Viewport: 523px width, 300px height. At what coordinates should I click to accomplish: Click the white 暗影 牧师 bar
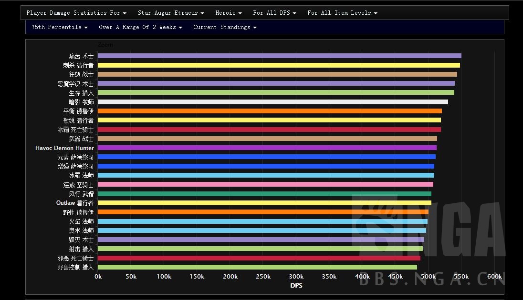[x=272, y=102]
